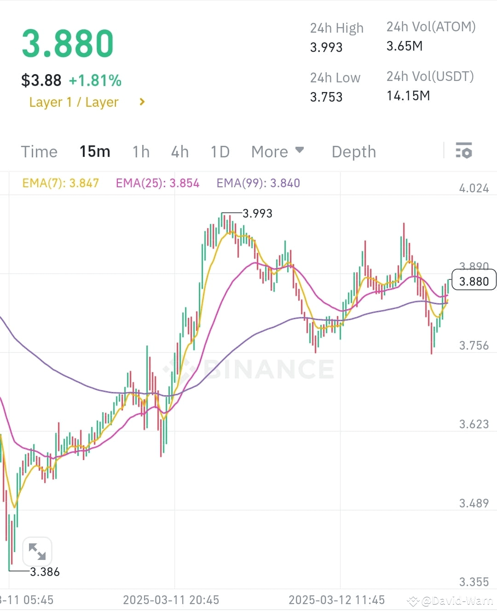This screenshot has width=497, height=611.
Task: Expand the chart using the fullscreen arrows icon
Action: pos(37,551)
